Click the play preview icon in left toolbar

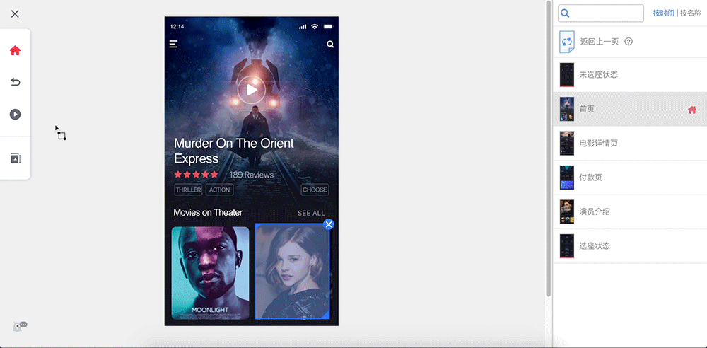click(16, 114)
